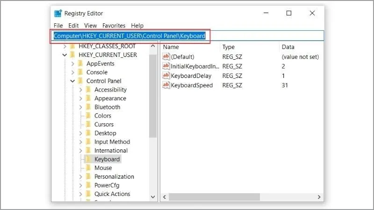Expand the Appearance key

tap(80, 98)
